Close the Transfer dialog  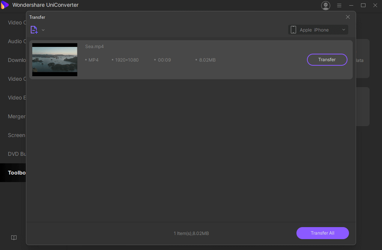pyautogui.click(x=347, y=17)
